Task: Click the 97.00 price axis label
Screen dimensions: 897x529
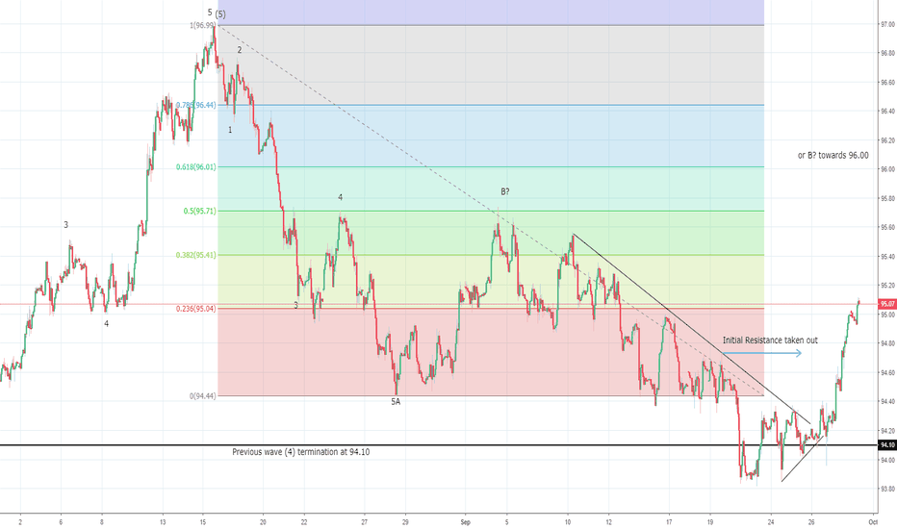Action: (x=887, y=25)
